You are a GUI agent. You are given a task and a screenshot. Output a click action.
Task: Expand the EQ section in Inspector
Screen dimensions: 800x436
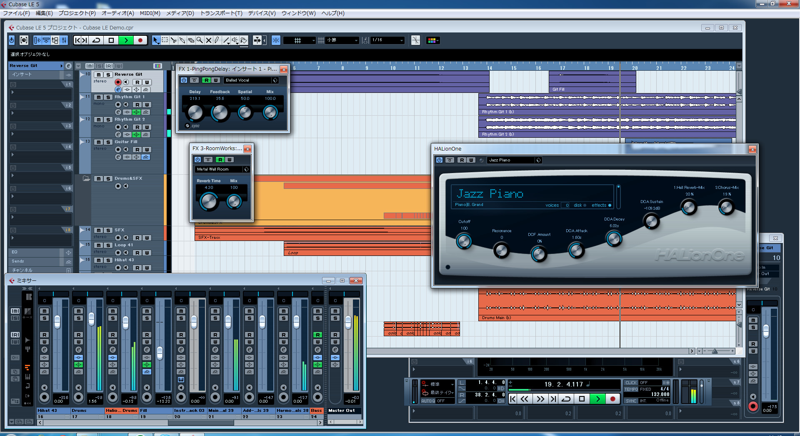[x=40, y=253]
